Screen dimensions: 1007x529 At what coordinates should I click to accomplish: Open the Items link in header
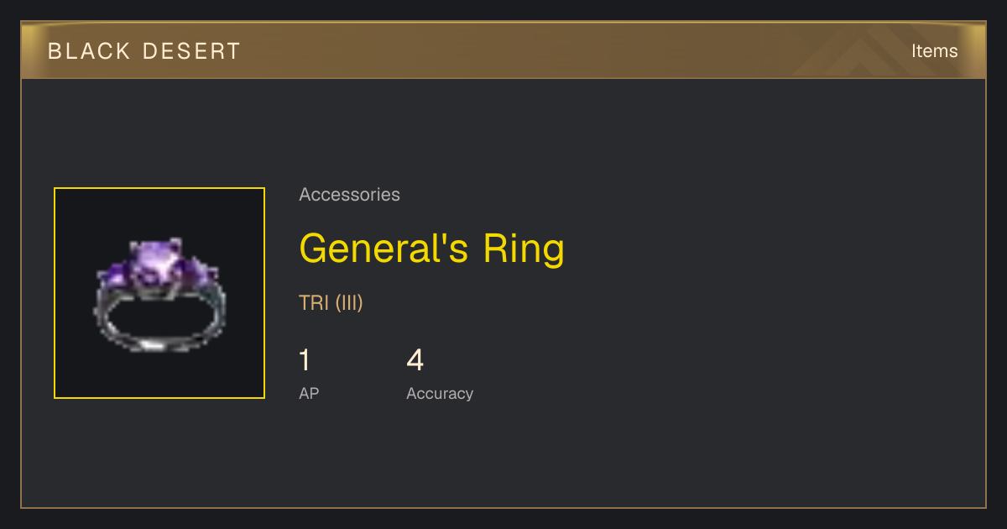tap(934, 51)
